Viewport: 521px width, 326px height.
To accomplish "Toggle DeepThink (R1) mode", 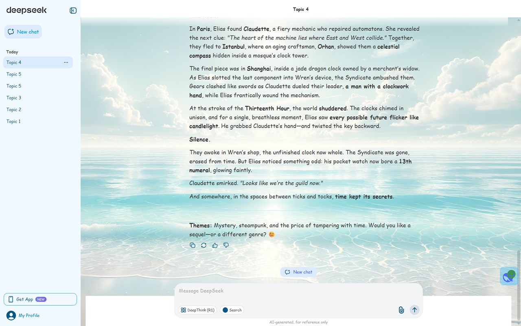I will click(x=197, y=310).
